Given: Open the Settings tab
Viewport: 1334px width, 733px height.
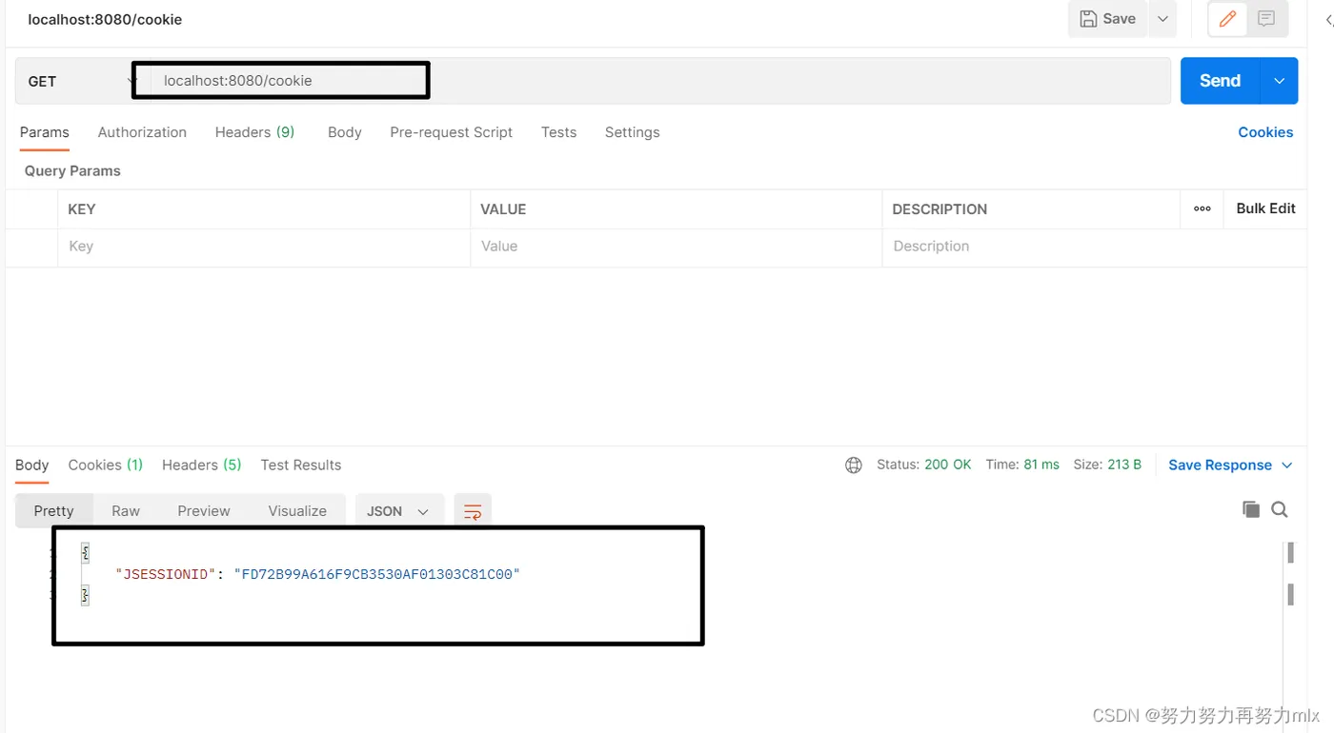Looking at the screenshot, I should tap(632, 132).
